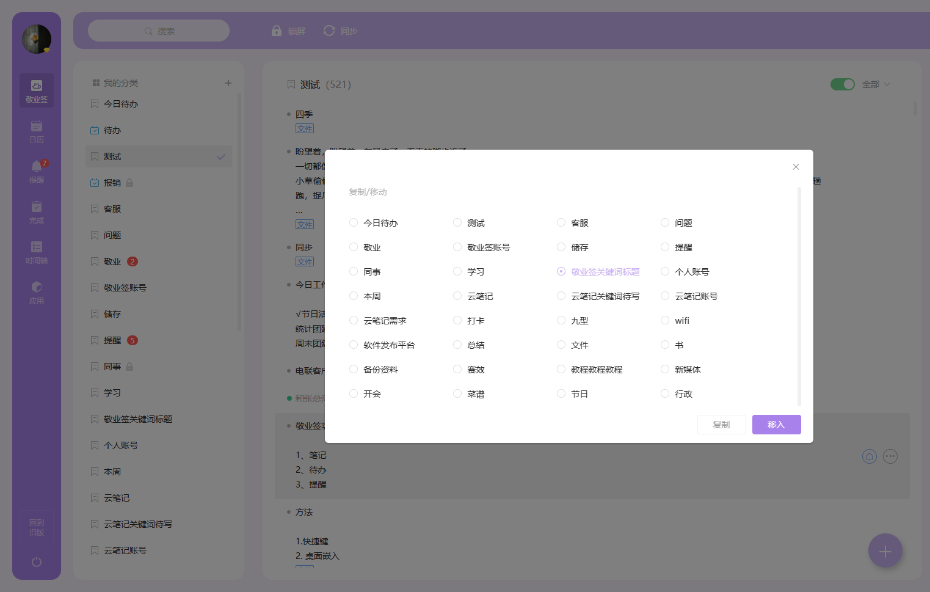Viewport: 930px width, 592px height.
Task: Select 菜谱 radio option
Action: pyautogui.click(x=457, y=393)
